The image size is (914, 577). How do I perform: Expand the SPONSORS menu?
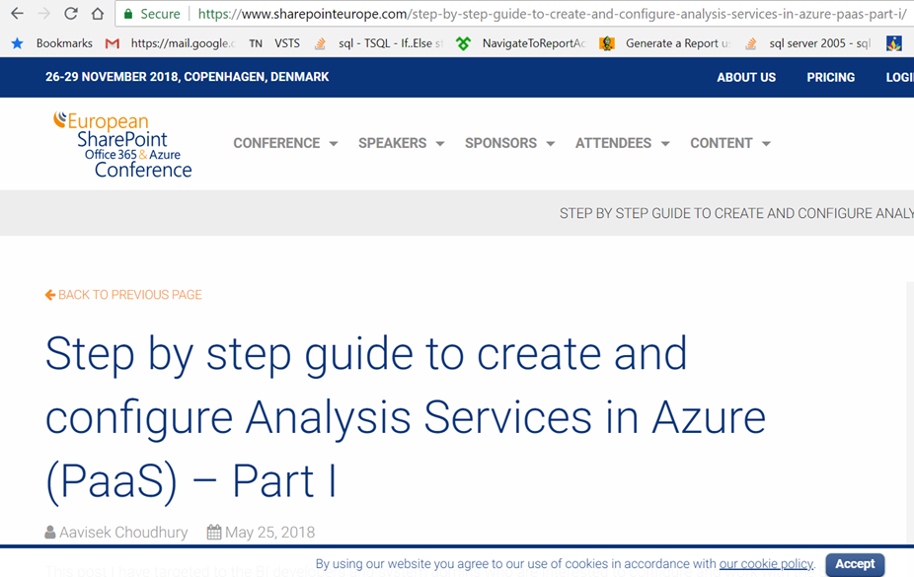point(509,143)
